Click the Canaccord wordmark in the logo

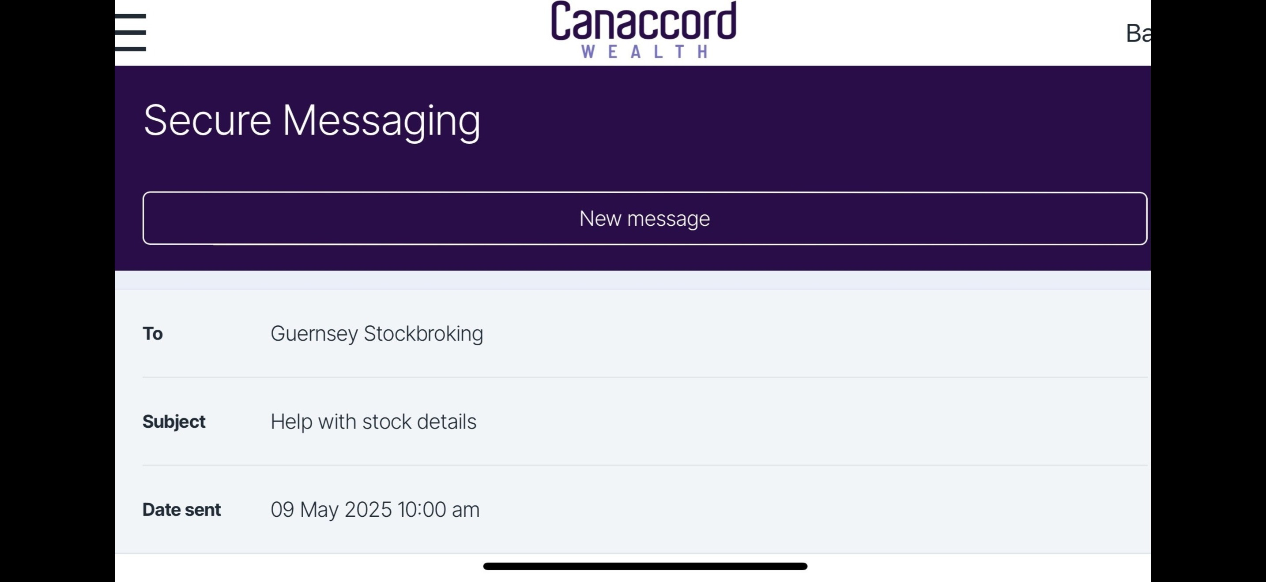tap(643, 22)
